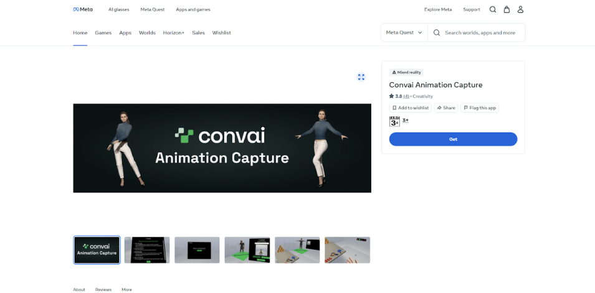
Task: Select the Home tab
Action: click(80, 33)
